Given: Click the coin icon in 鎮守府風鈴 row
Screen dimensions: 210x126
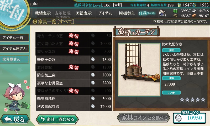Looking at the screenshot, I should tap(93, 98).
